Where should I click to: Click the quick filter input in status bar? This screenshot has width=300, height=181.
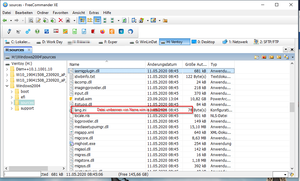(23, 174)
